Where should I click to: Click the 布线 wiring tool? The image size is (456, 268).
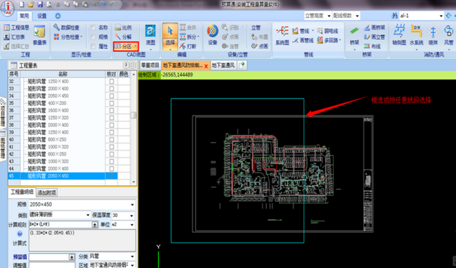372,46
